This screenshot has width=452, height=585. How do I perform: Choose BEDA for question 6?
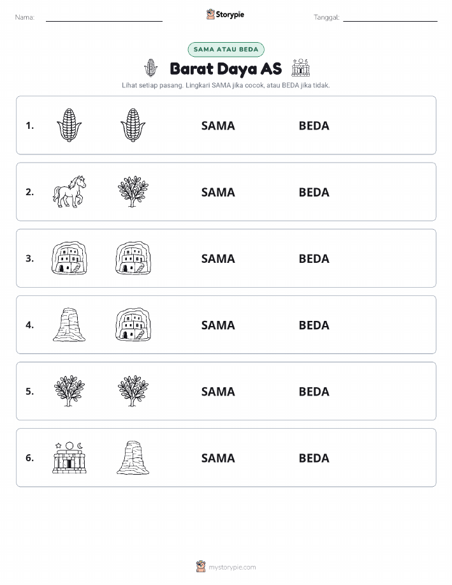(x=314, y=458)
